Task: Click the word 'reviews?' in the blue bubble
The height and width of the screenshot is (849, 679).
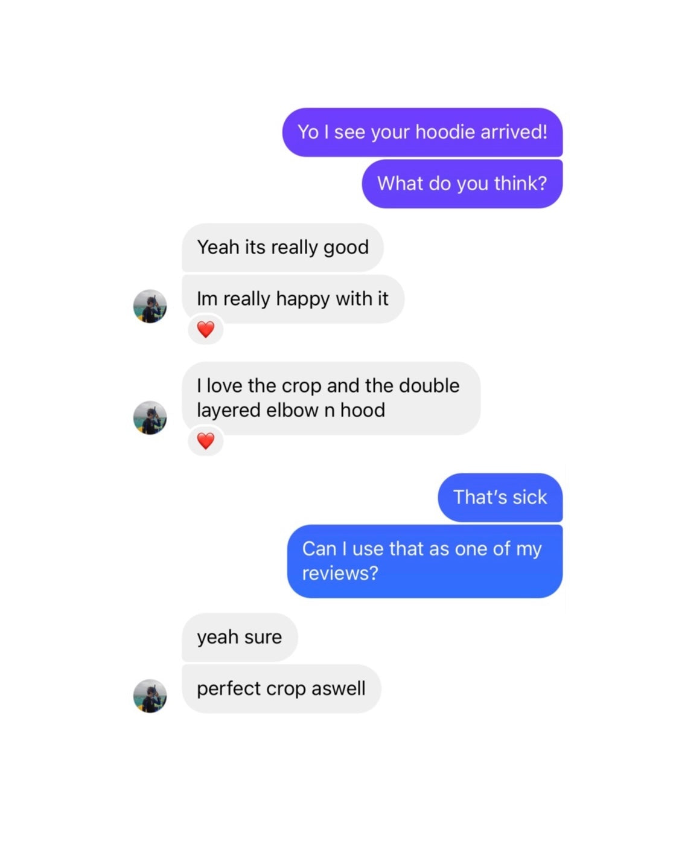Action: coord(340,573)
